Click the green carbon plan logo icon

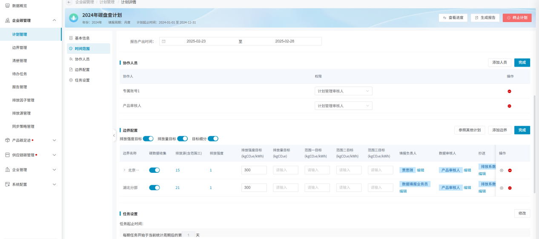74,18
